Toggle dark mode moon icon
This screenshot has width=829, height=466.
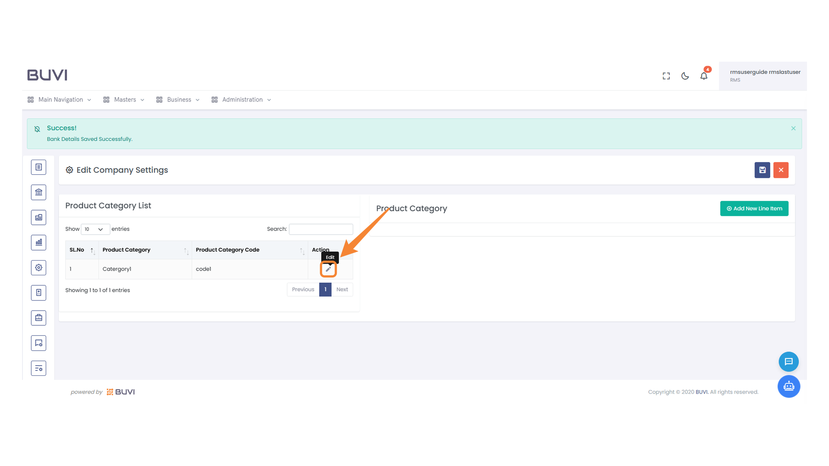click(x=685, y=76)
